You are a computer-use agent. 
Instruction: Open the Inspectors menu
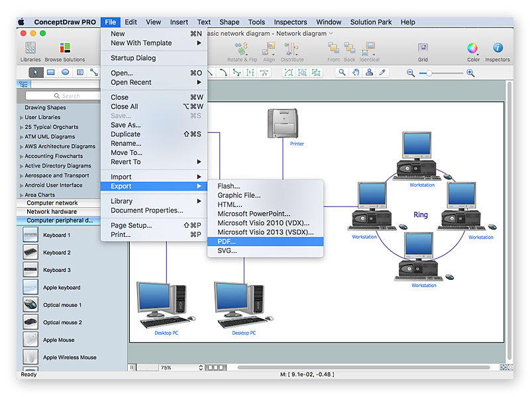pos(291,22)
